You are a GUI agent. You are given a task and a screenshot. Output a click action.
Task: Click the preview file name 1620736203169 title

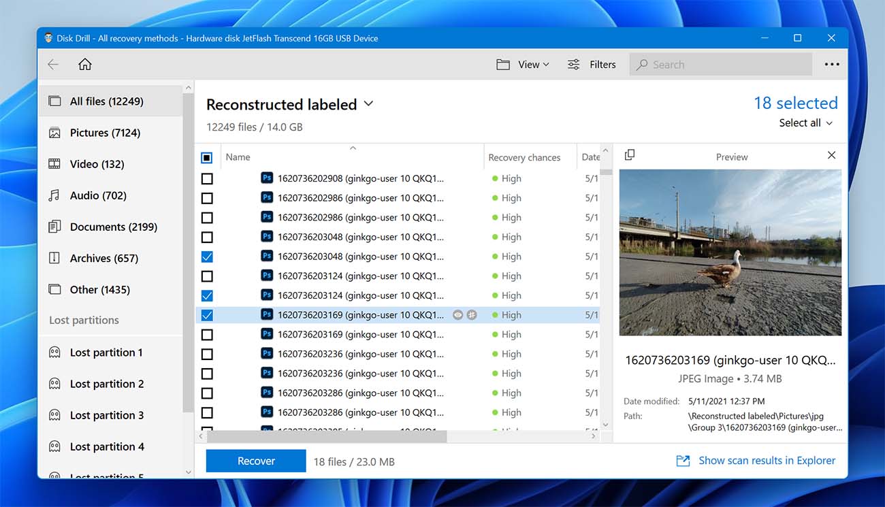(730, 360)
